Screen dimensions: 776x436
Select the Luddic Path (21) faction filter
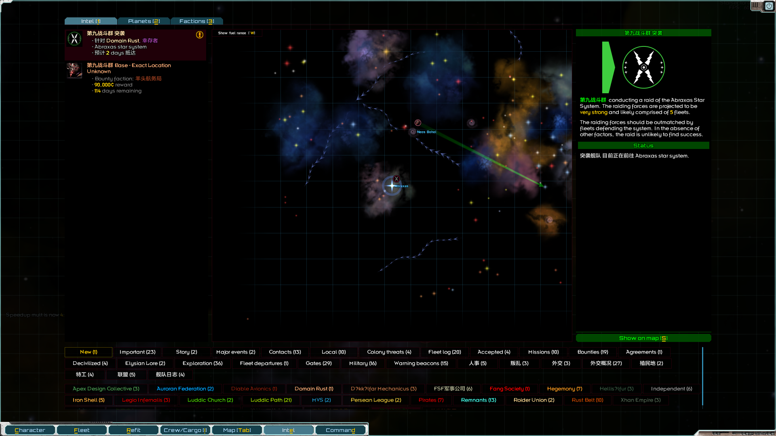pyautogui.click(x=271, y=400)
